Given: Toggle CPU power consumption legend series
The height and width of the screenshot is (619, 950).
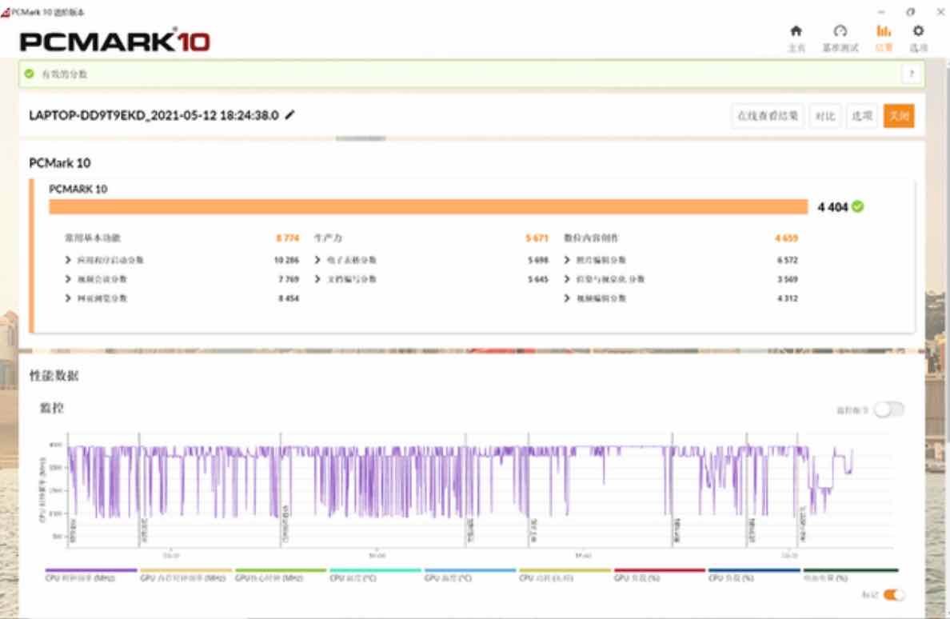Looking at the screenshot, I should 565,575.
